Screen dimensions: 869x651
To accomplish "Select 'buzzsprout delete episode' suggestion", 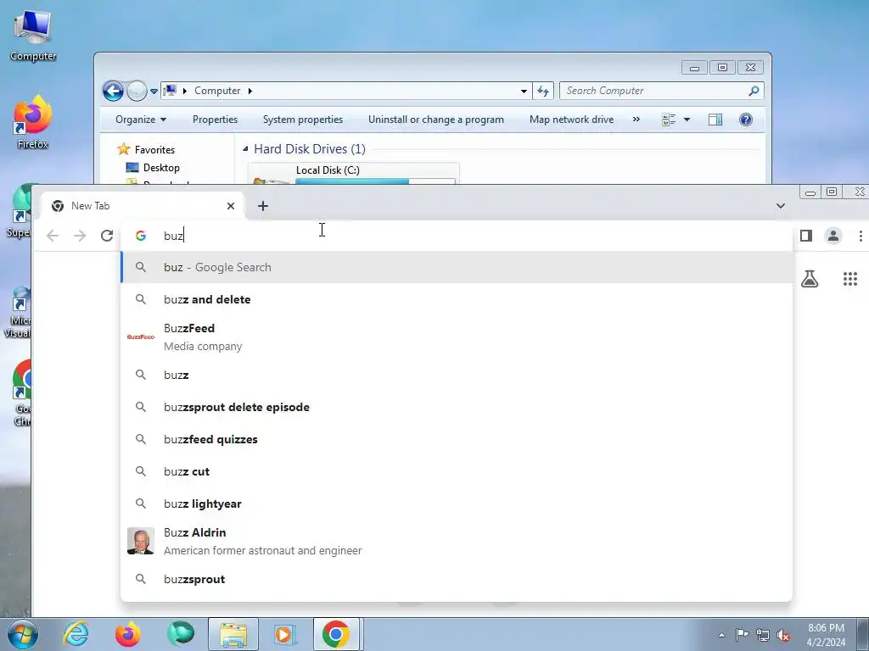I will pyautogui.click(x=457, y=407).
